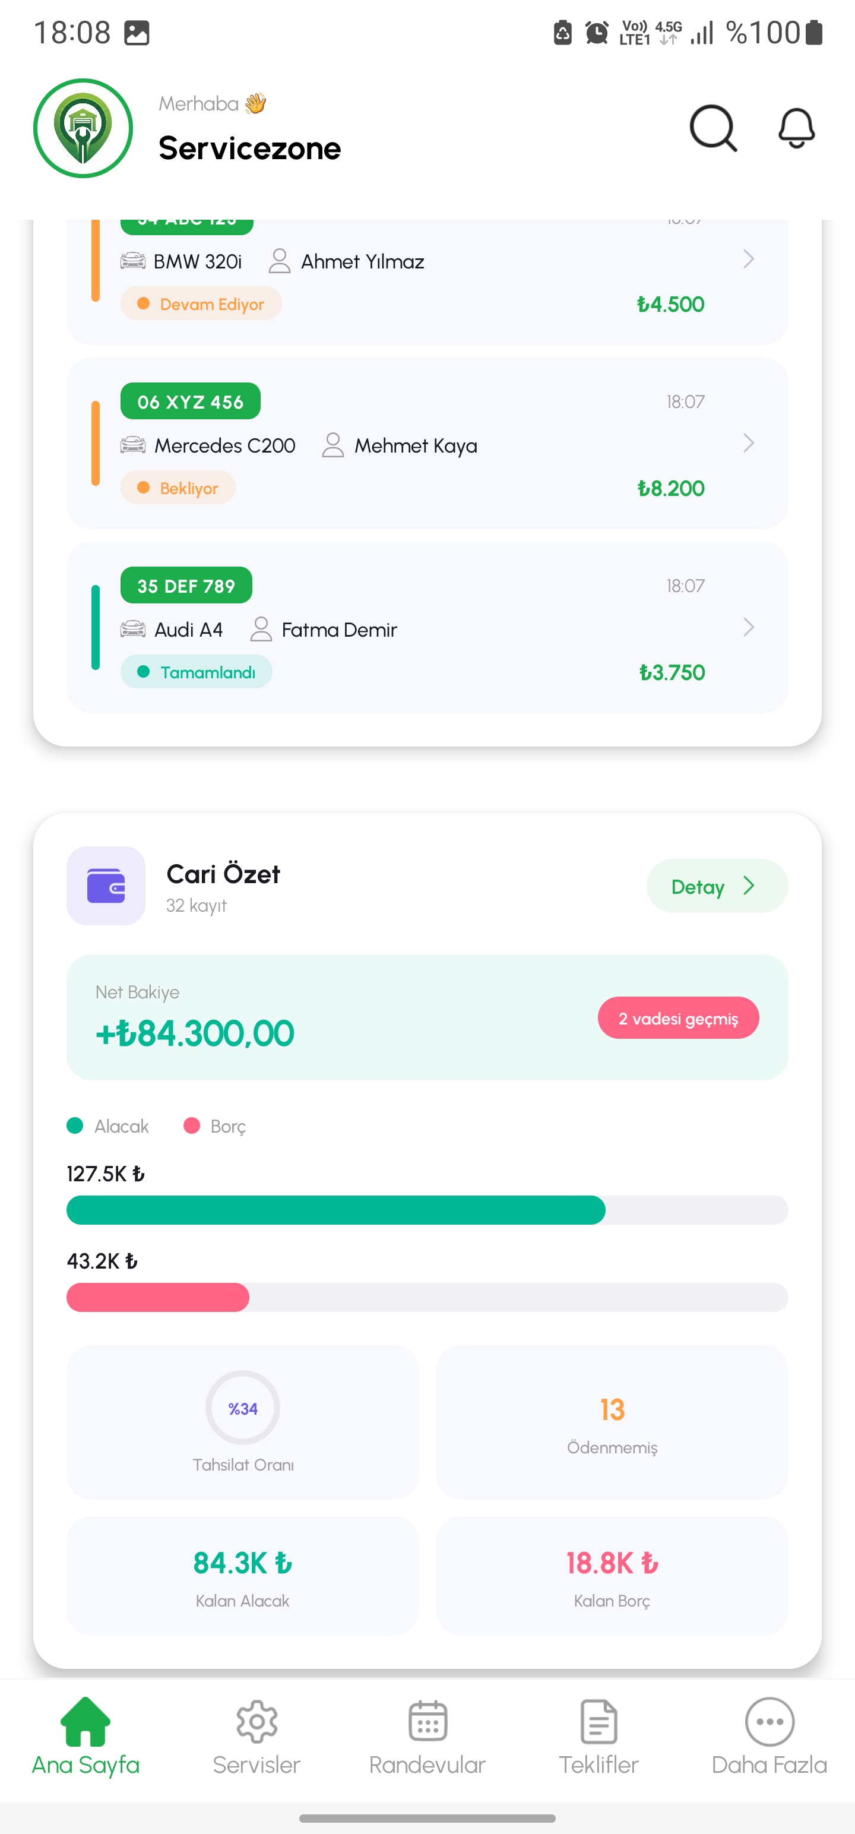Tap the '2 vadesi geçmiş' badge
The height and width of the screenshot is (1834, 855).
point(677,1018)
